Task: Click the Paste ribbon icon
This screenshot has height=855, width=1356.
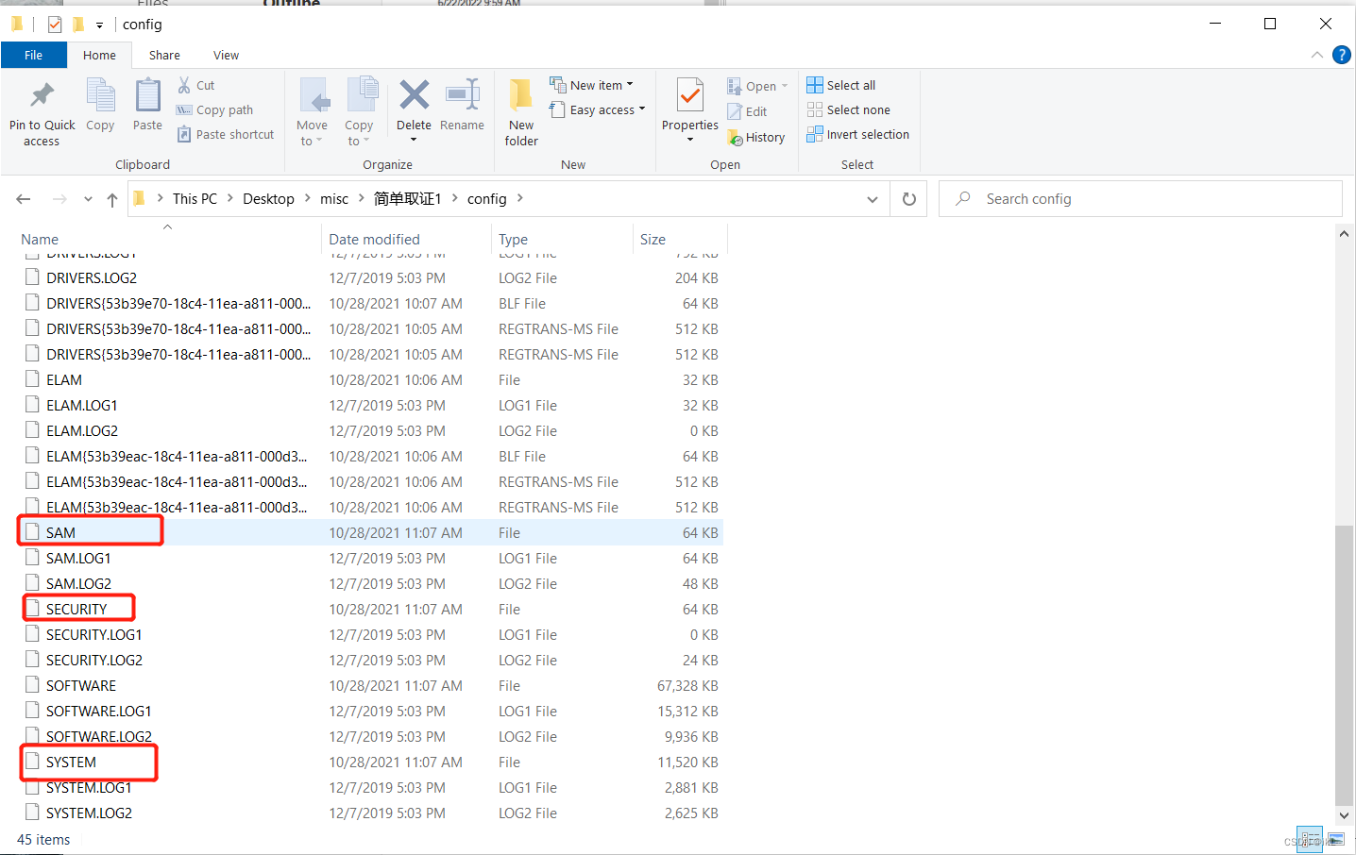Action: click(147, 95)
